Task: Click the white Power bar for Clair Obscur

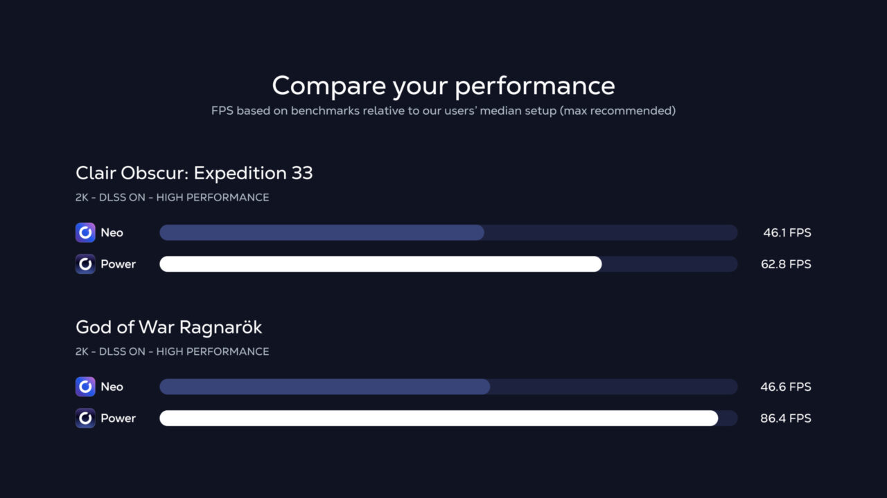Action: click(380, 264)
